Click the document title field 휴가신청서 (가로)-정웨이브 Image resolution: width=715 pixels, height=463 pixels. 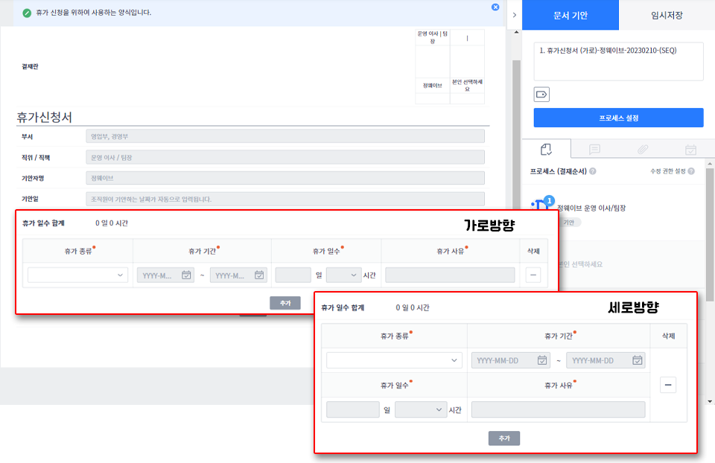coord(618,62)
